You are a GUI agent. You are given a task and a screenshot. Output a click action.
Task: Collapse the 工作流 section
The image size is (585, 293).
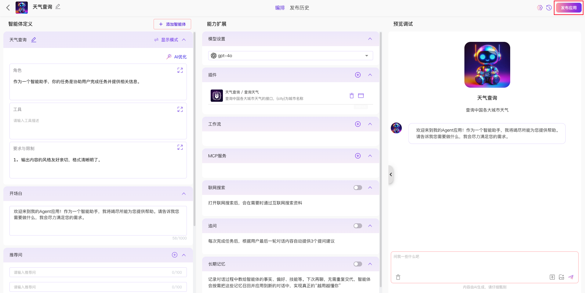pos(370,124)
